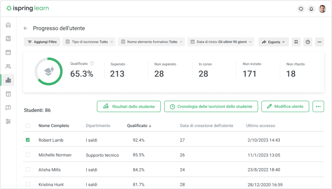Click the 2/10/2023 14:43 last access value
The width and height of the screenshot is (332, 189).
[x=264, y=140]
